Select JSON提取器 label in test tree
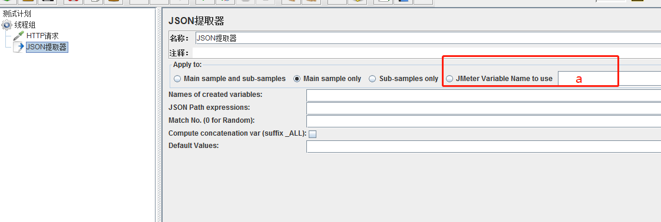 click(47, 48)
